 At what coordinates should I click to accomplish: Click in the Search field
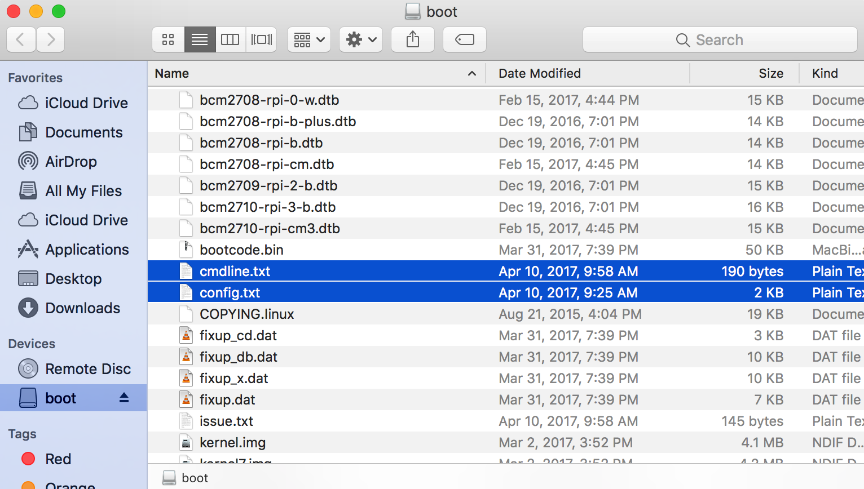pyautogui.click(x=720, y=39)
